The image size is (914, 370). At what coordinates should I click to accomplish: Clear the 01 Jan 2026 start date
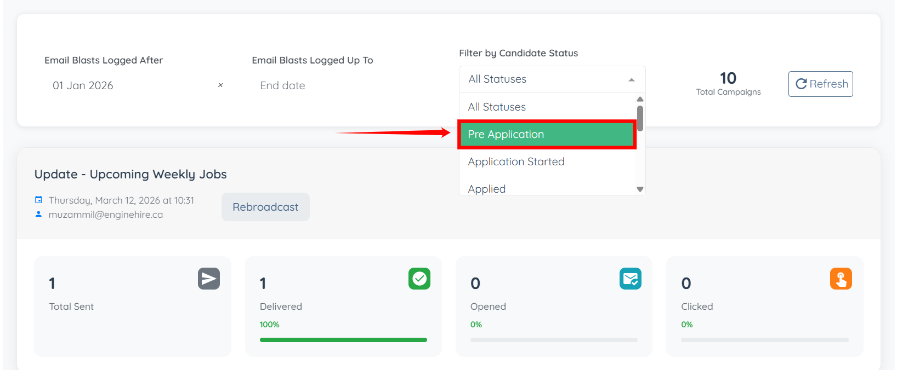220,85
